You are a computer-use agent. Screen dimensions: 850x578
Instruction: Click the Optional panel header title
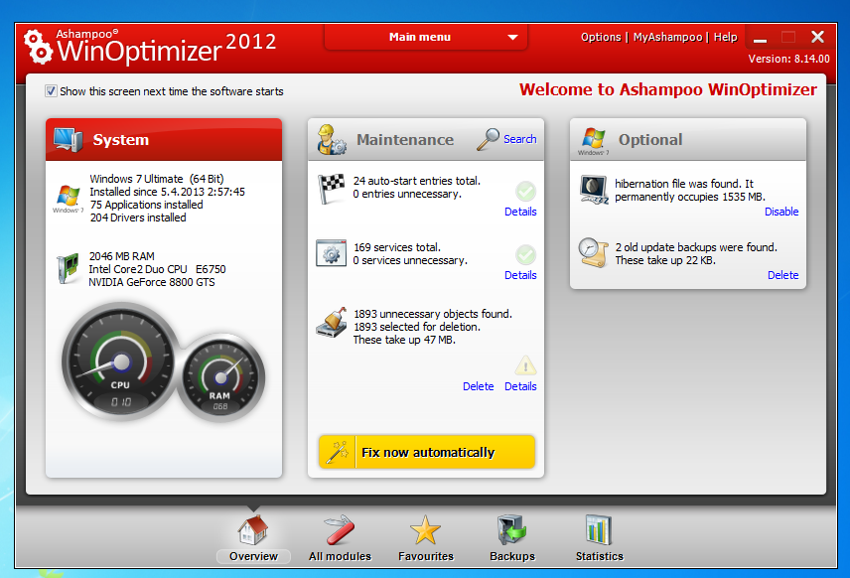pos(650,139)
